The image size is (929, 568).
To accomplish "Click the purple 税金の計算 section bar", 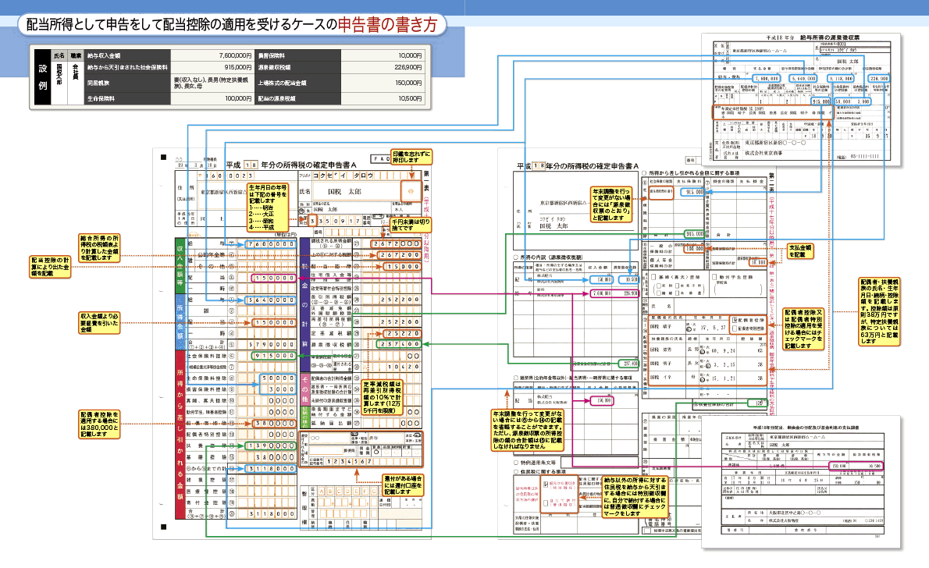I will [x=304, y=305].
